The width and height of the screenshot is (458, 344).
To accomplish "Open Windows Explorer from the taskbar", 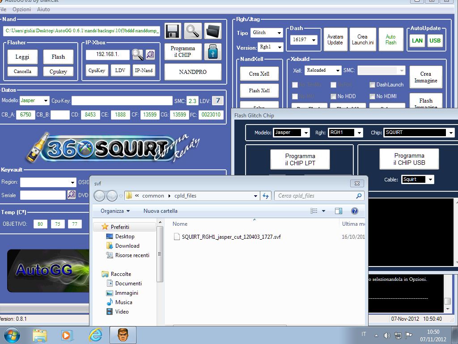I will pos(40,335).
